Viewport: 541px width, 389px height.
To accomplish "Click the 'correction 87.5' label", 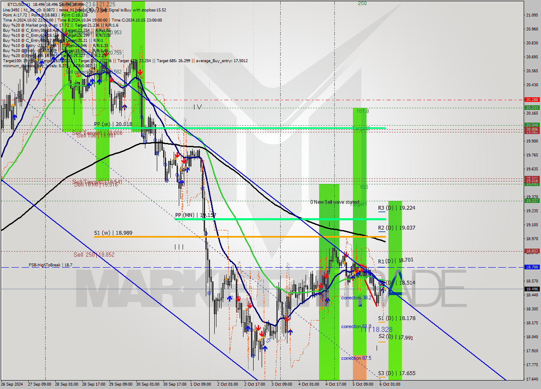I will point(356,358).
